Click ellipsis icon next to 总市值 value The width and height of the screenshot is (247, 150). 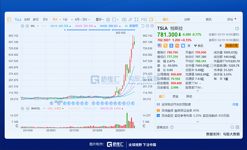[212, 66]
